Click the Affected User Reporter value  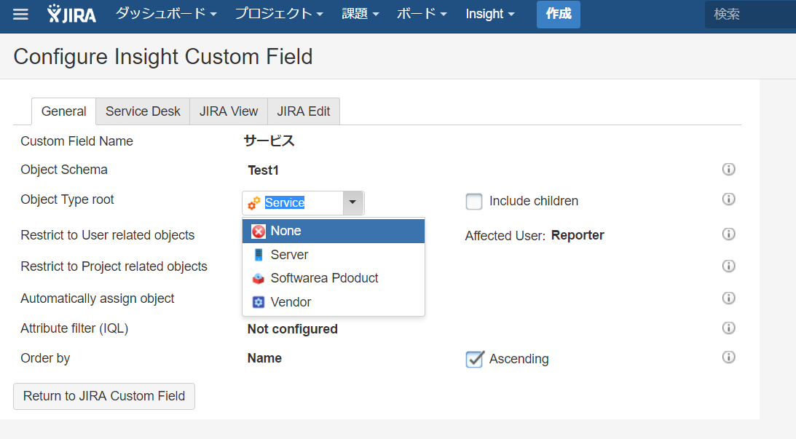point(578,235)
